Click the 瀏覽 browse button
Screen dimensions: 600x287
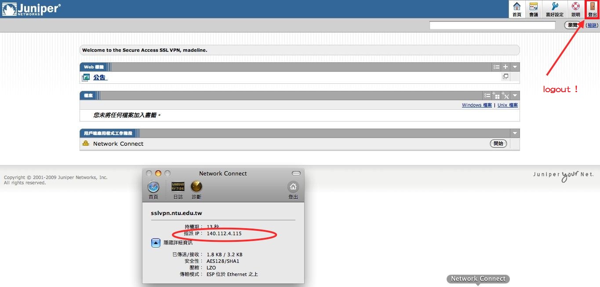[x=574, y=25]
